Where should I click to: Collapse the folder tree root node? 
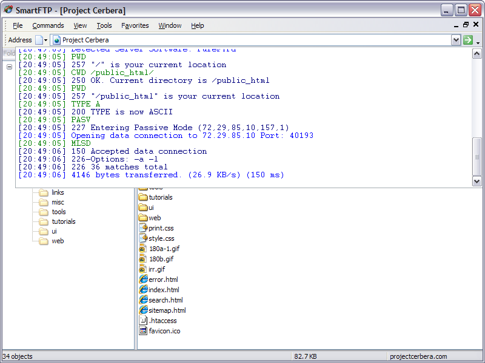[9, 67]
